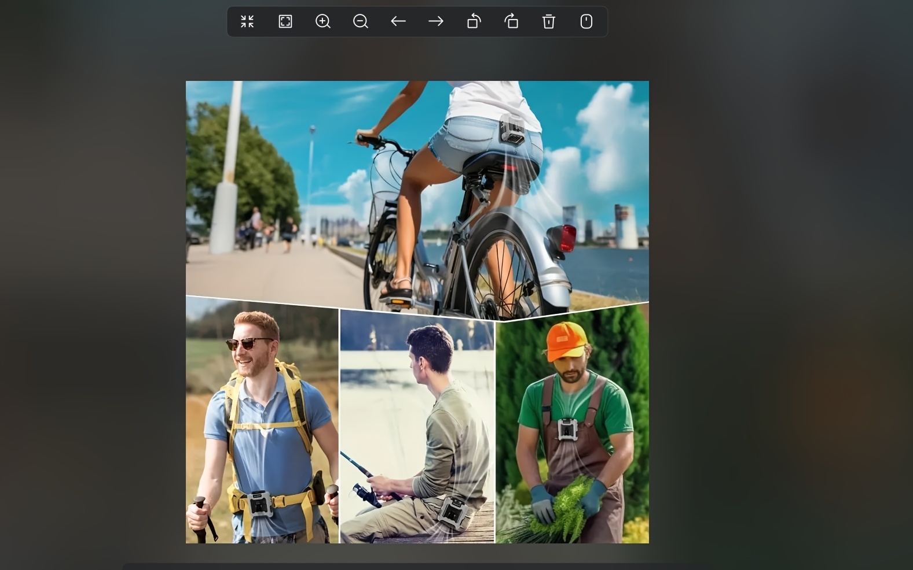913x570 pixels.
Task: Click the exit fullscreen collapse icon
Action: pyautogui.click(x=247, y=22)
